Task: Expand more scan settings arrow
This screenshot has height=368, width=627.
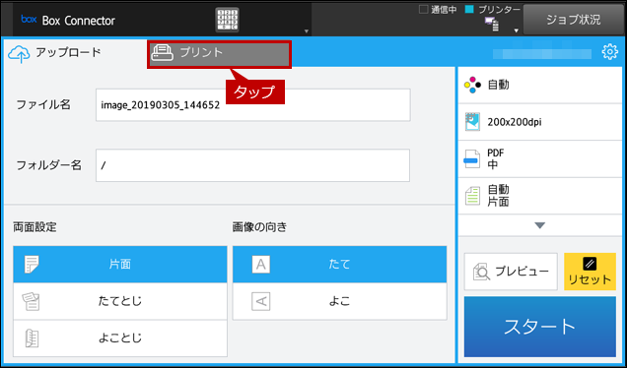Action: tap(540, 225)
